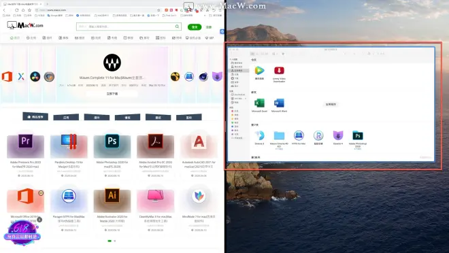Click the Downie icon in banner carousel

tap(217, 77)
